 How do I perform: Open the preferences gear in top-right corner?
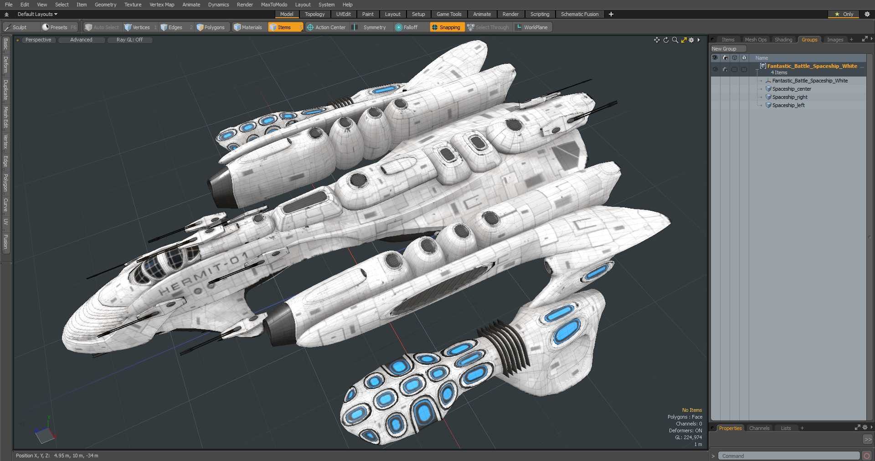point(867,14)
